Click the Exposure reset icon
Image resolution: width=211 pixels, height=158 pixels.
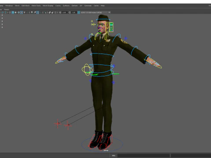point(60,12)
